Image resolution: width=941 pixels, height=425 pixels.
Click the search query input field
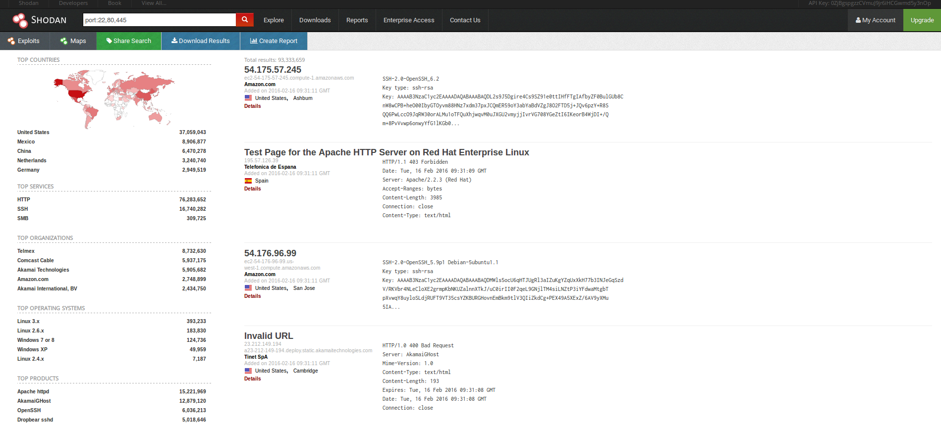pyautogui.click(x=159, y=20)
